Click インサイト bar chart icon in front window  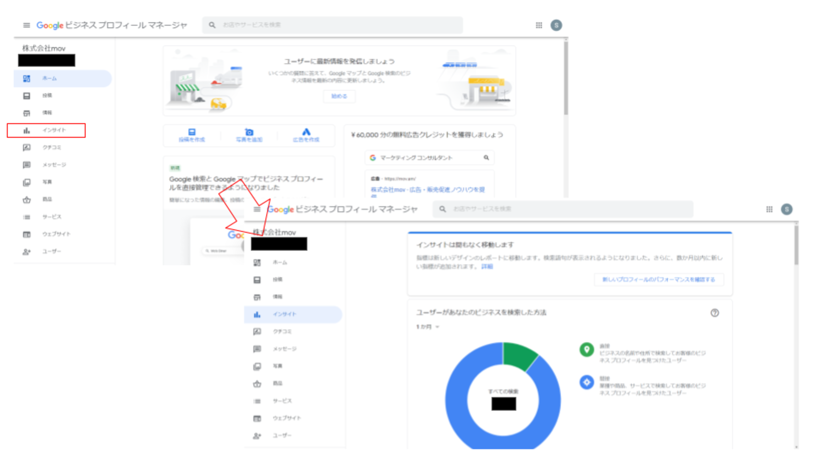point(257,314)
